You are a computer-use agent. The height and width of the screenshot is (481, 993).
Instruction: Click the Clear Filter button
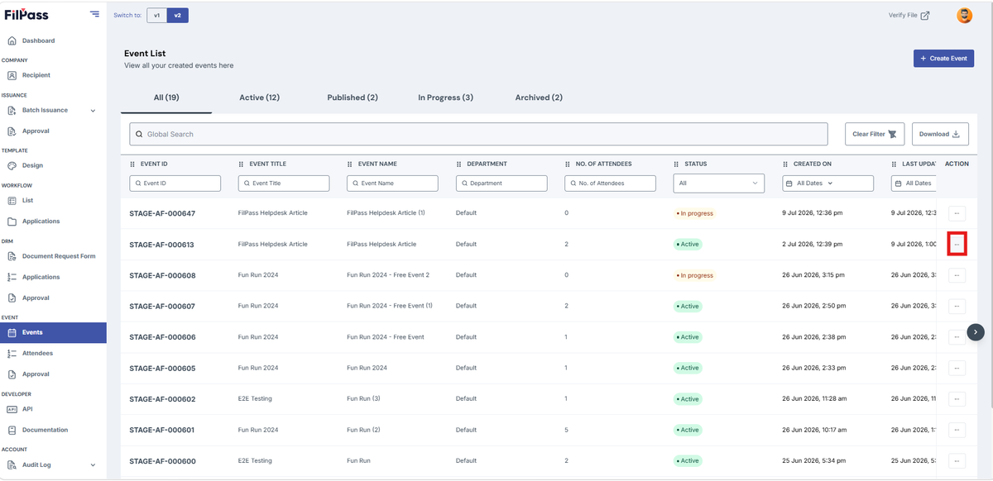875,134
